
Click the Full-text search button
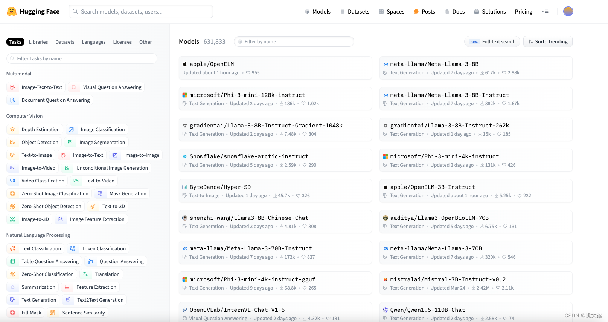coord(492,41)
